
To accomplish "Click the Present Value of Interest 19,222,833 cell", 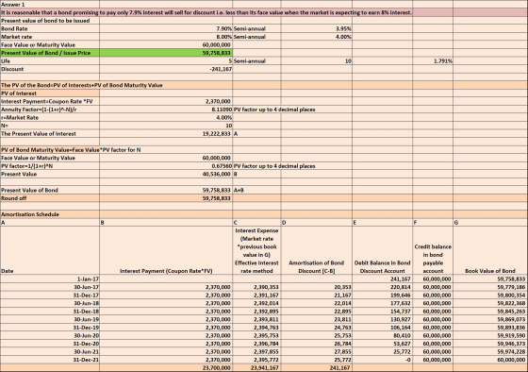I will pyautogui.click(x=166, y=134).
